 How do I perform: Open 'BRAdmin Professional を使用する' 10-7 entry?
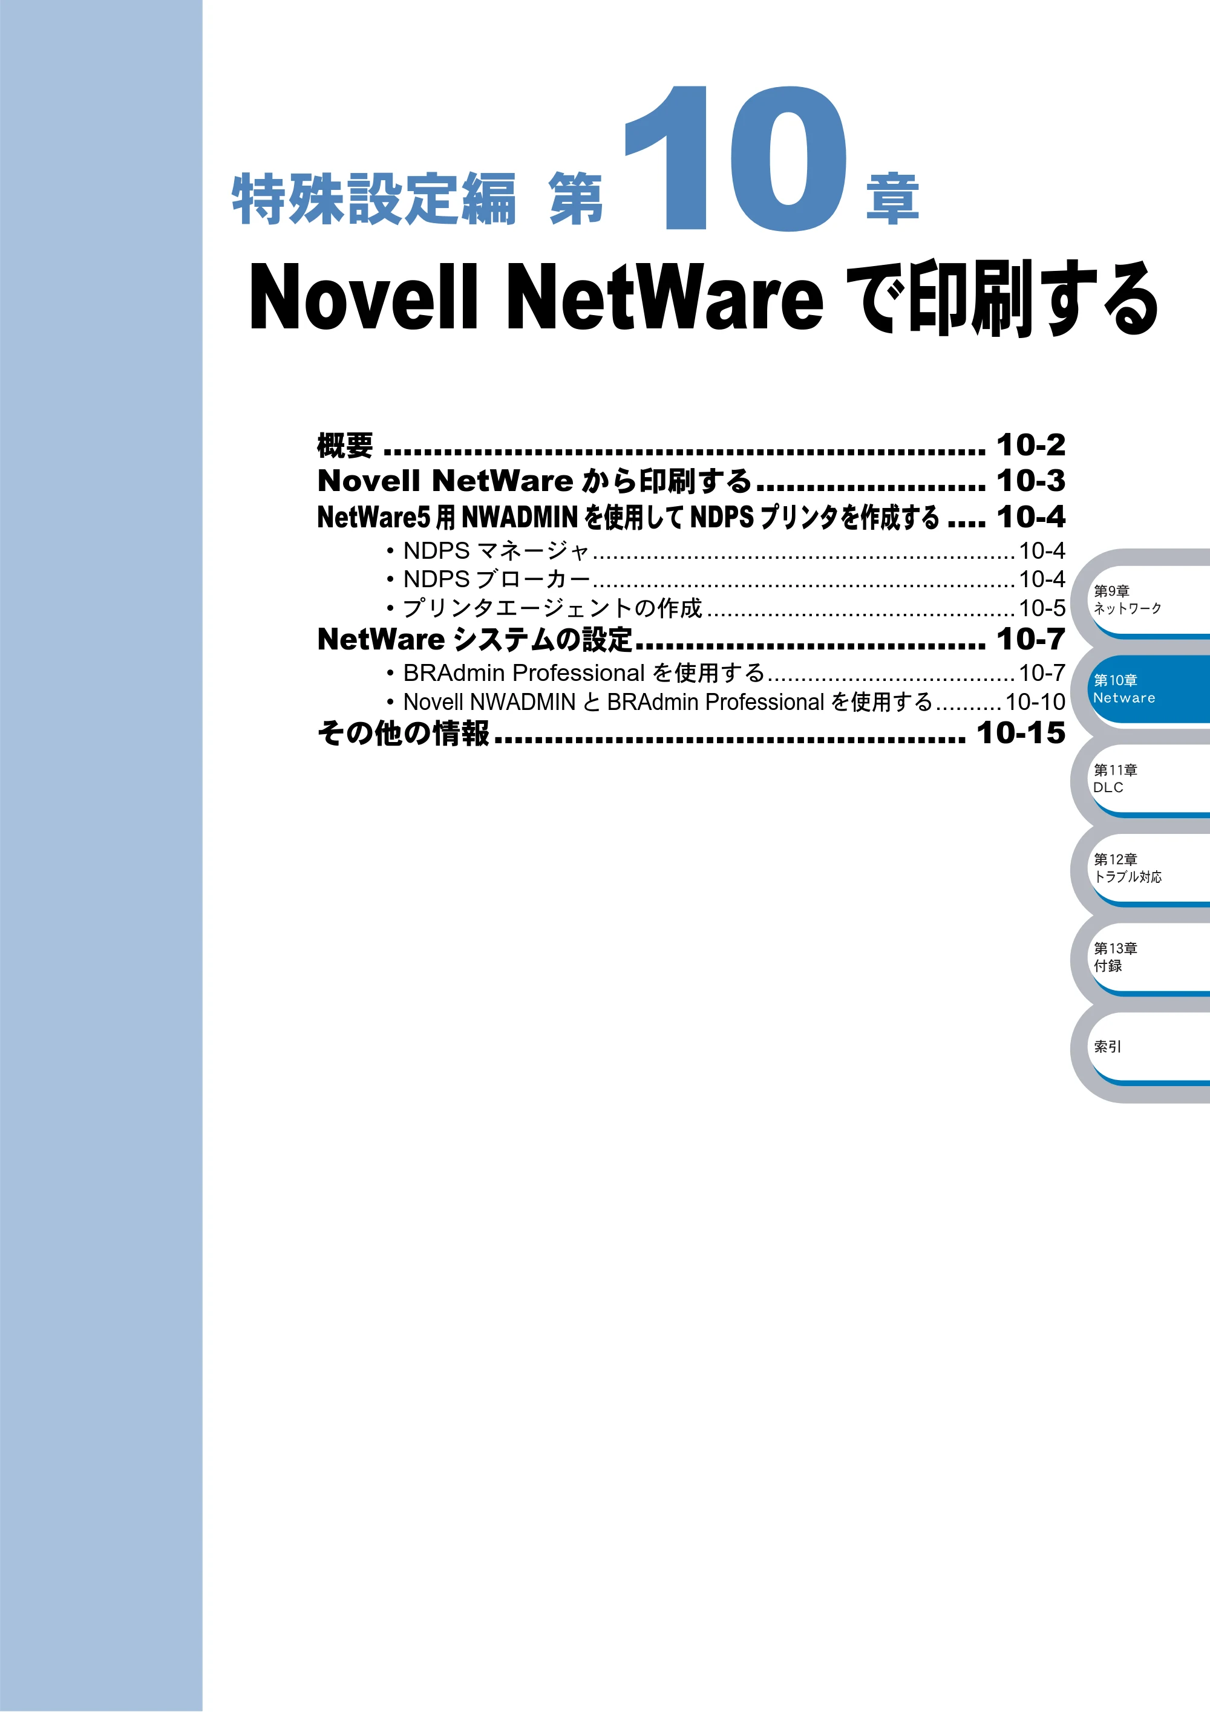pyautogui.click(x=725, y=672)
